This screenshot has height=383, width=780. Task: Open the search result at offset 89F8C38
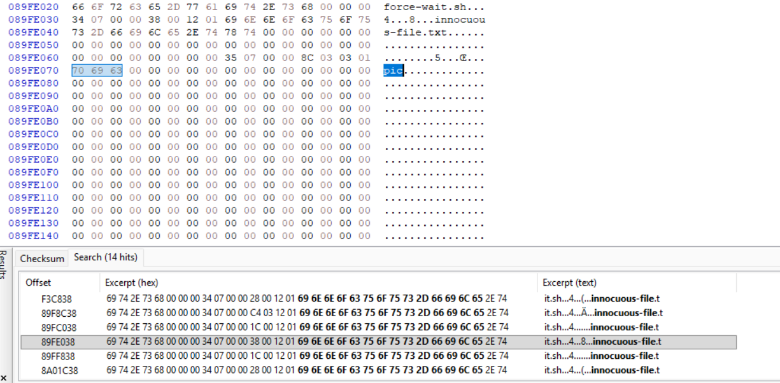[59, 313]
